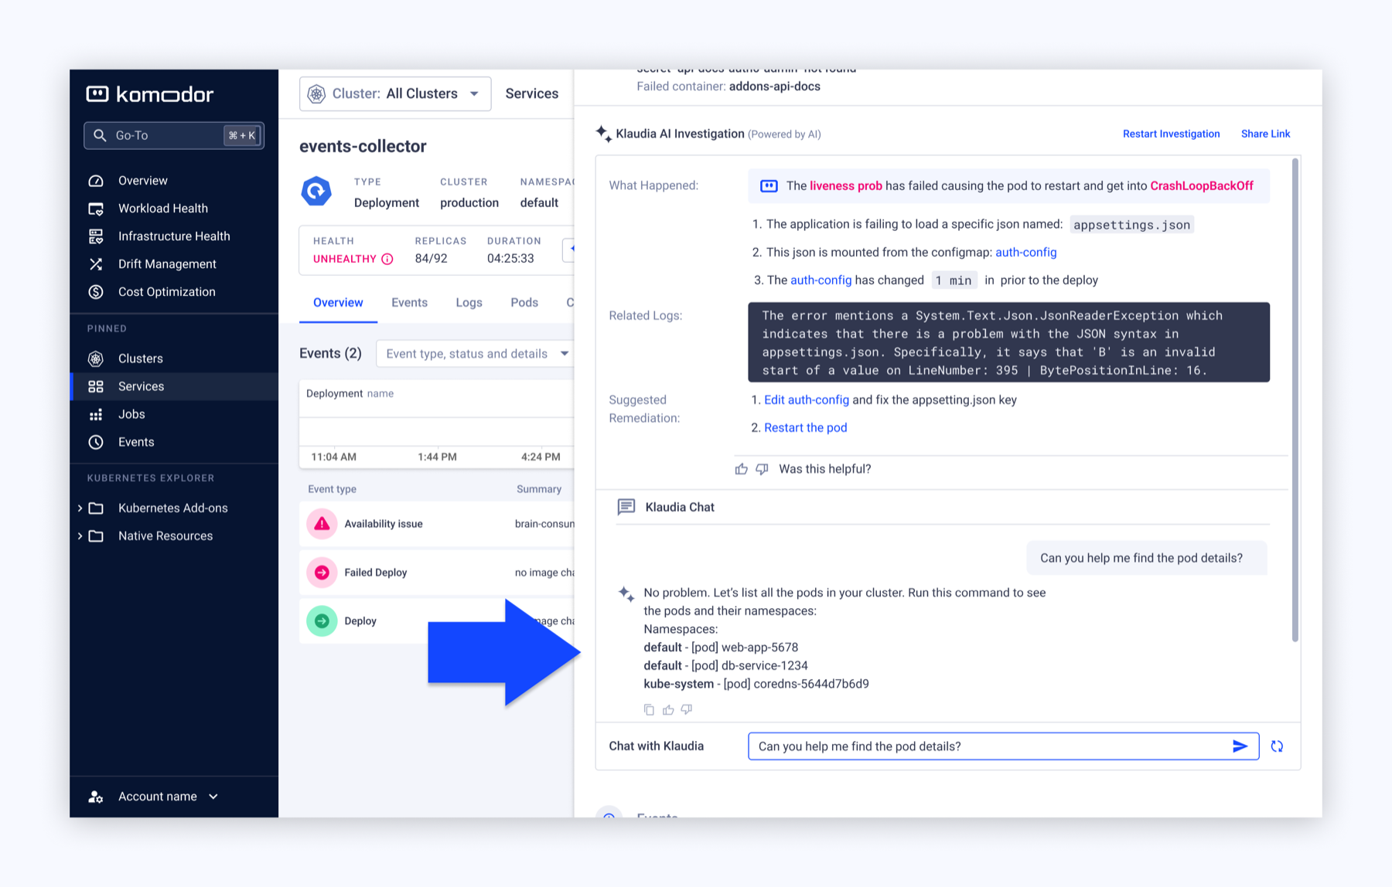Reset the Klaudia chat conversation
The height and width of the screenshot is (887, 1392).
(x=1277, y=746)
